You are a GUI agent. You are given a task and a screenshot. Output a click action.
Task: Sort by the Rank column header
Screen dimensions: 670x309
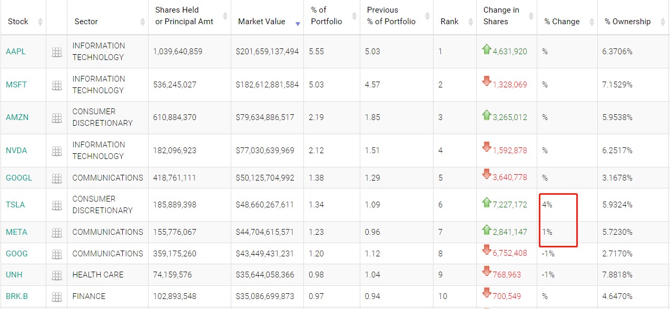pyautogui.click(x=449, y=22)
